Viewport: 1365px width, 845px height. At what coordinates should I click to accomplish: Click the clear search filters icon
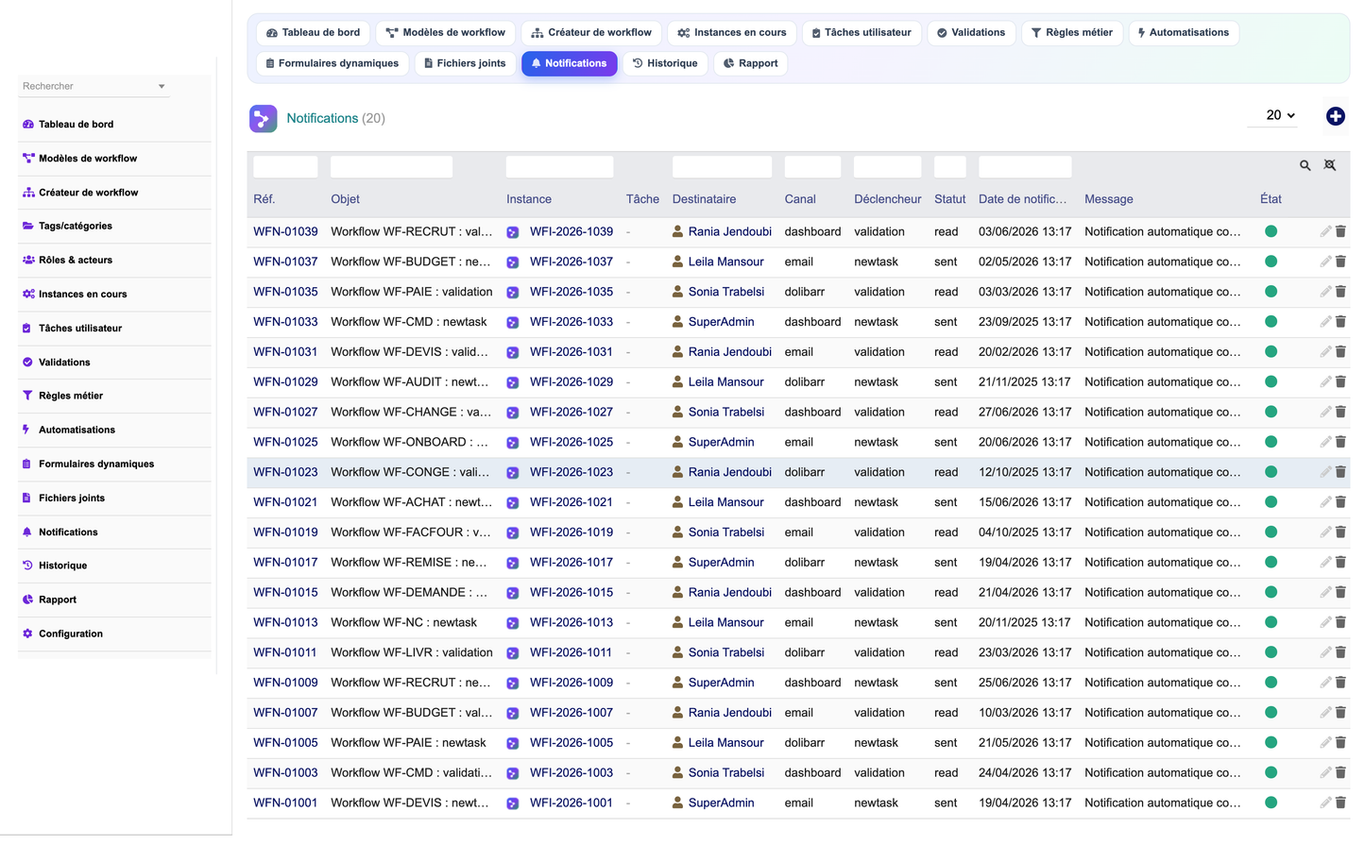pyautogui.click(x=1330, y=166)
